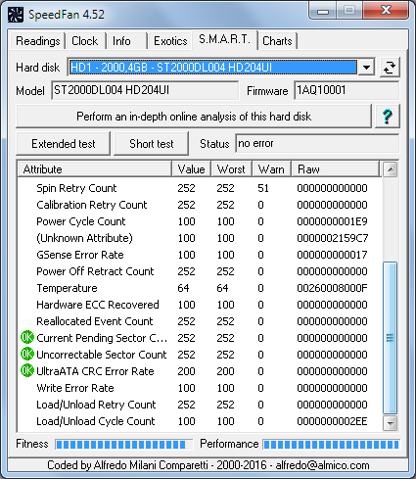The width and height of the screenshot is (416, 479).
Task: Click the Raw column header
Action: point(336,169)
